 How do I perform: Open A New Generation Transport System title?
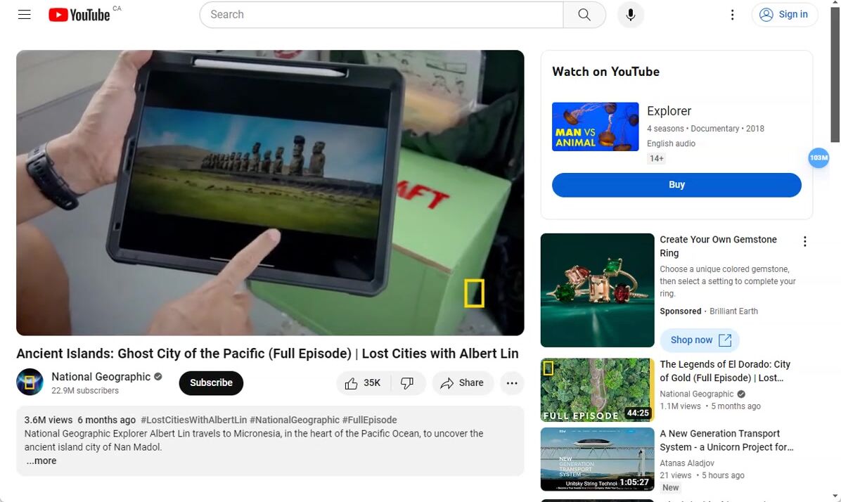coord(726,440)
